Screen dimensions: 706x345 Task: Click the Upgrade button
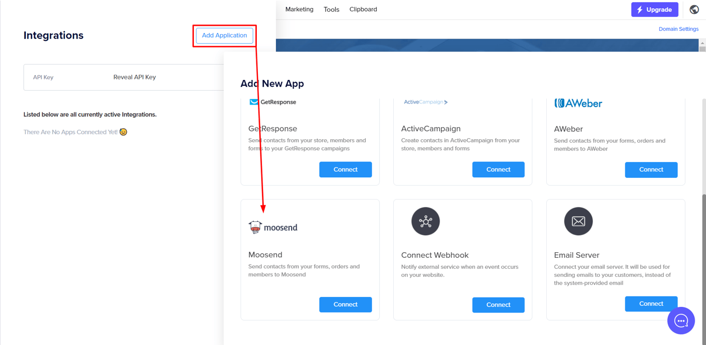coord(655,9)
